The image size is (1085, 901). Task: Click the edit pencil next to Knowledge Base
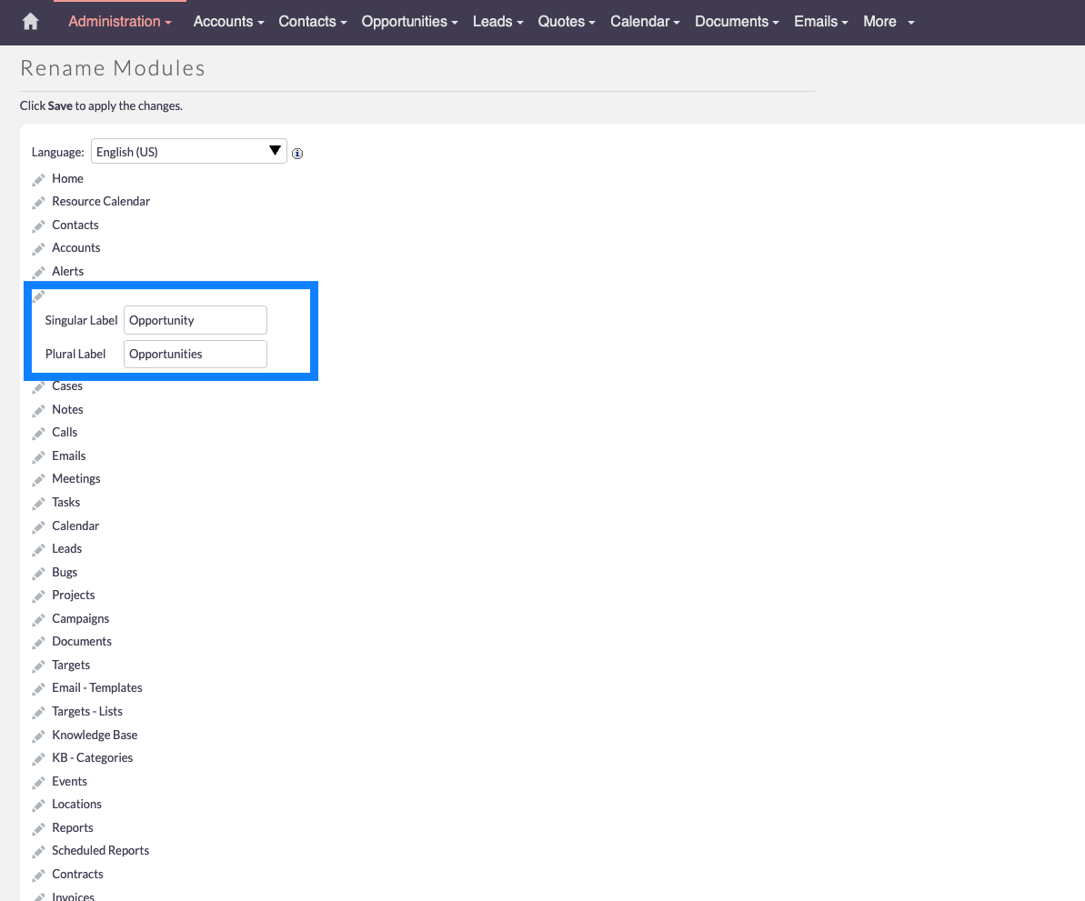(38, 736)
